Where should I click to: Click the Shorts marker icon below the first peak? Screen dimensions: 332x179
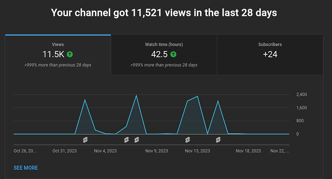click(x=85, y=140)
